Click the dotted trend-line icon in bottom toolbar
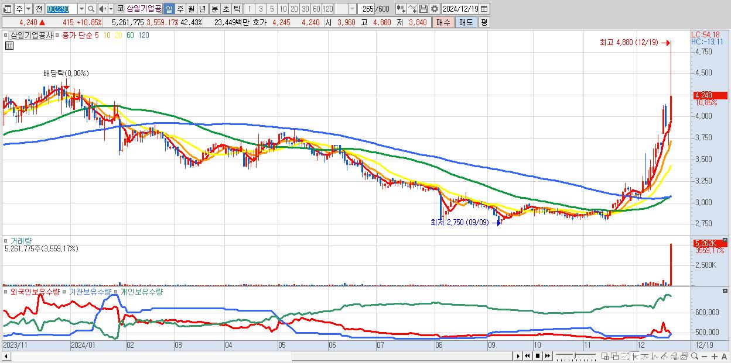Screen dimensions: 731x363 [x=624, y=356]
